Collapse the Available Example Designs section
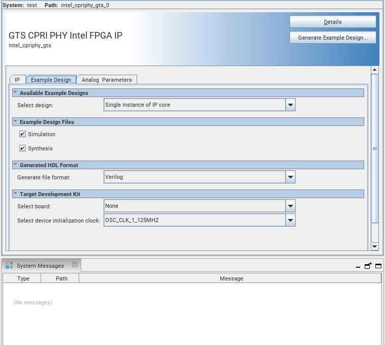This screenshot has width=385, height=345. pyautogui.click(x=15, y=92)
